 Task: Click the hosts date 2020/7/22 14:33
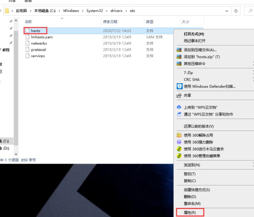(117, 31)
